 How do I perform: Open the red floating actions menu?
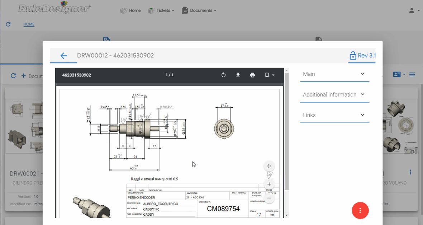tap(360, 210)
